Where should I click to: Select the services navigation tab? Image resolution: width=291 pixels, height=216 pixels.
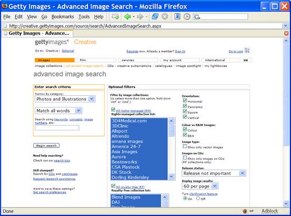point(138,60)
